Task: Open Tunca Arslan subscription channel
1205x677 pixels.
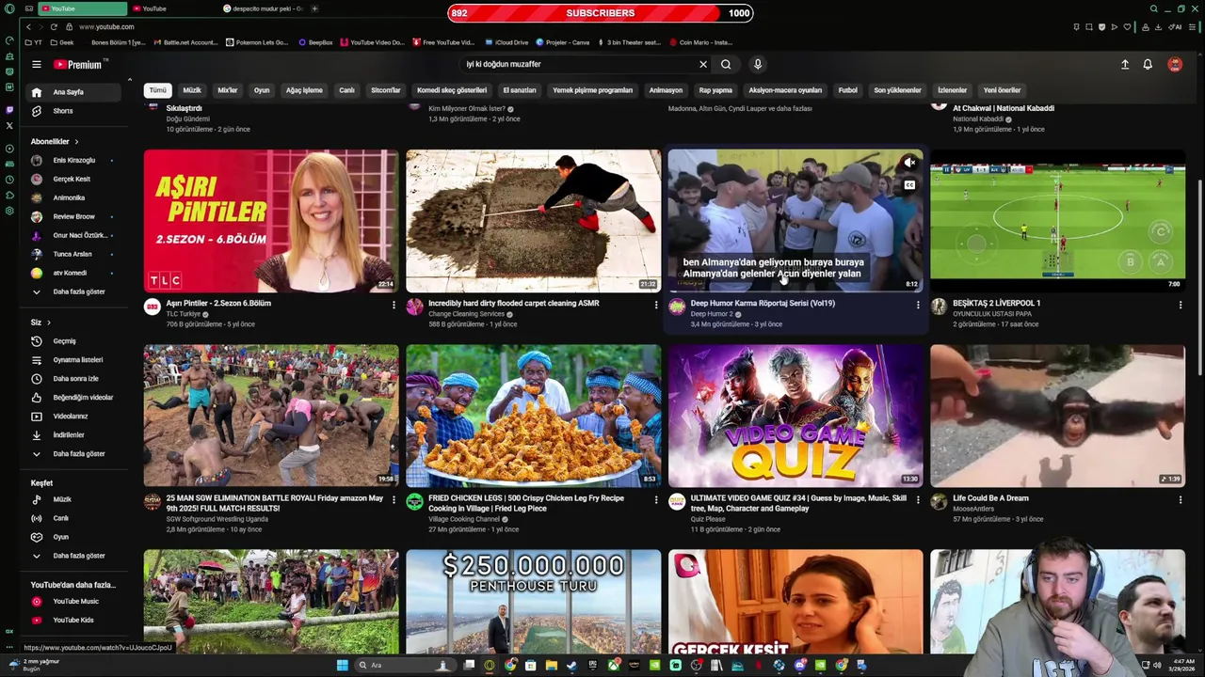Action: coord(72,254)
